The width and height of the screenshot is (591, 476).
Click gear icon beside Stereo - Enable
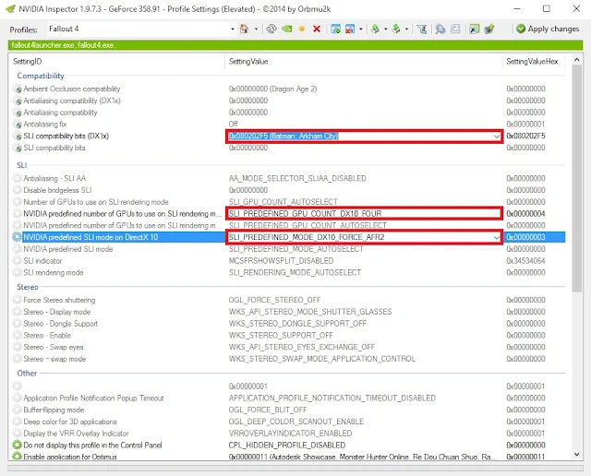pos(18,335)
